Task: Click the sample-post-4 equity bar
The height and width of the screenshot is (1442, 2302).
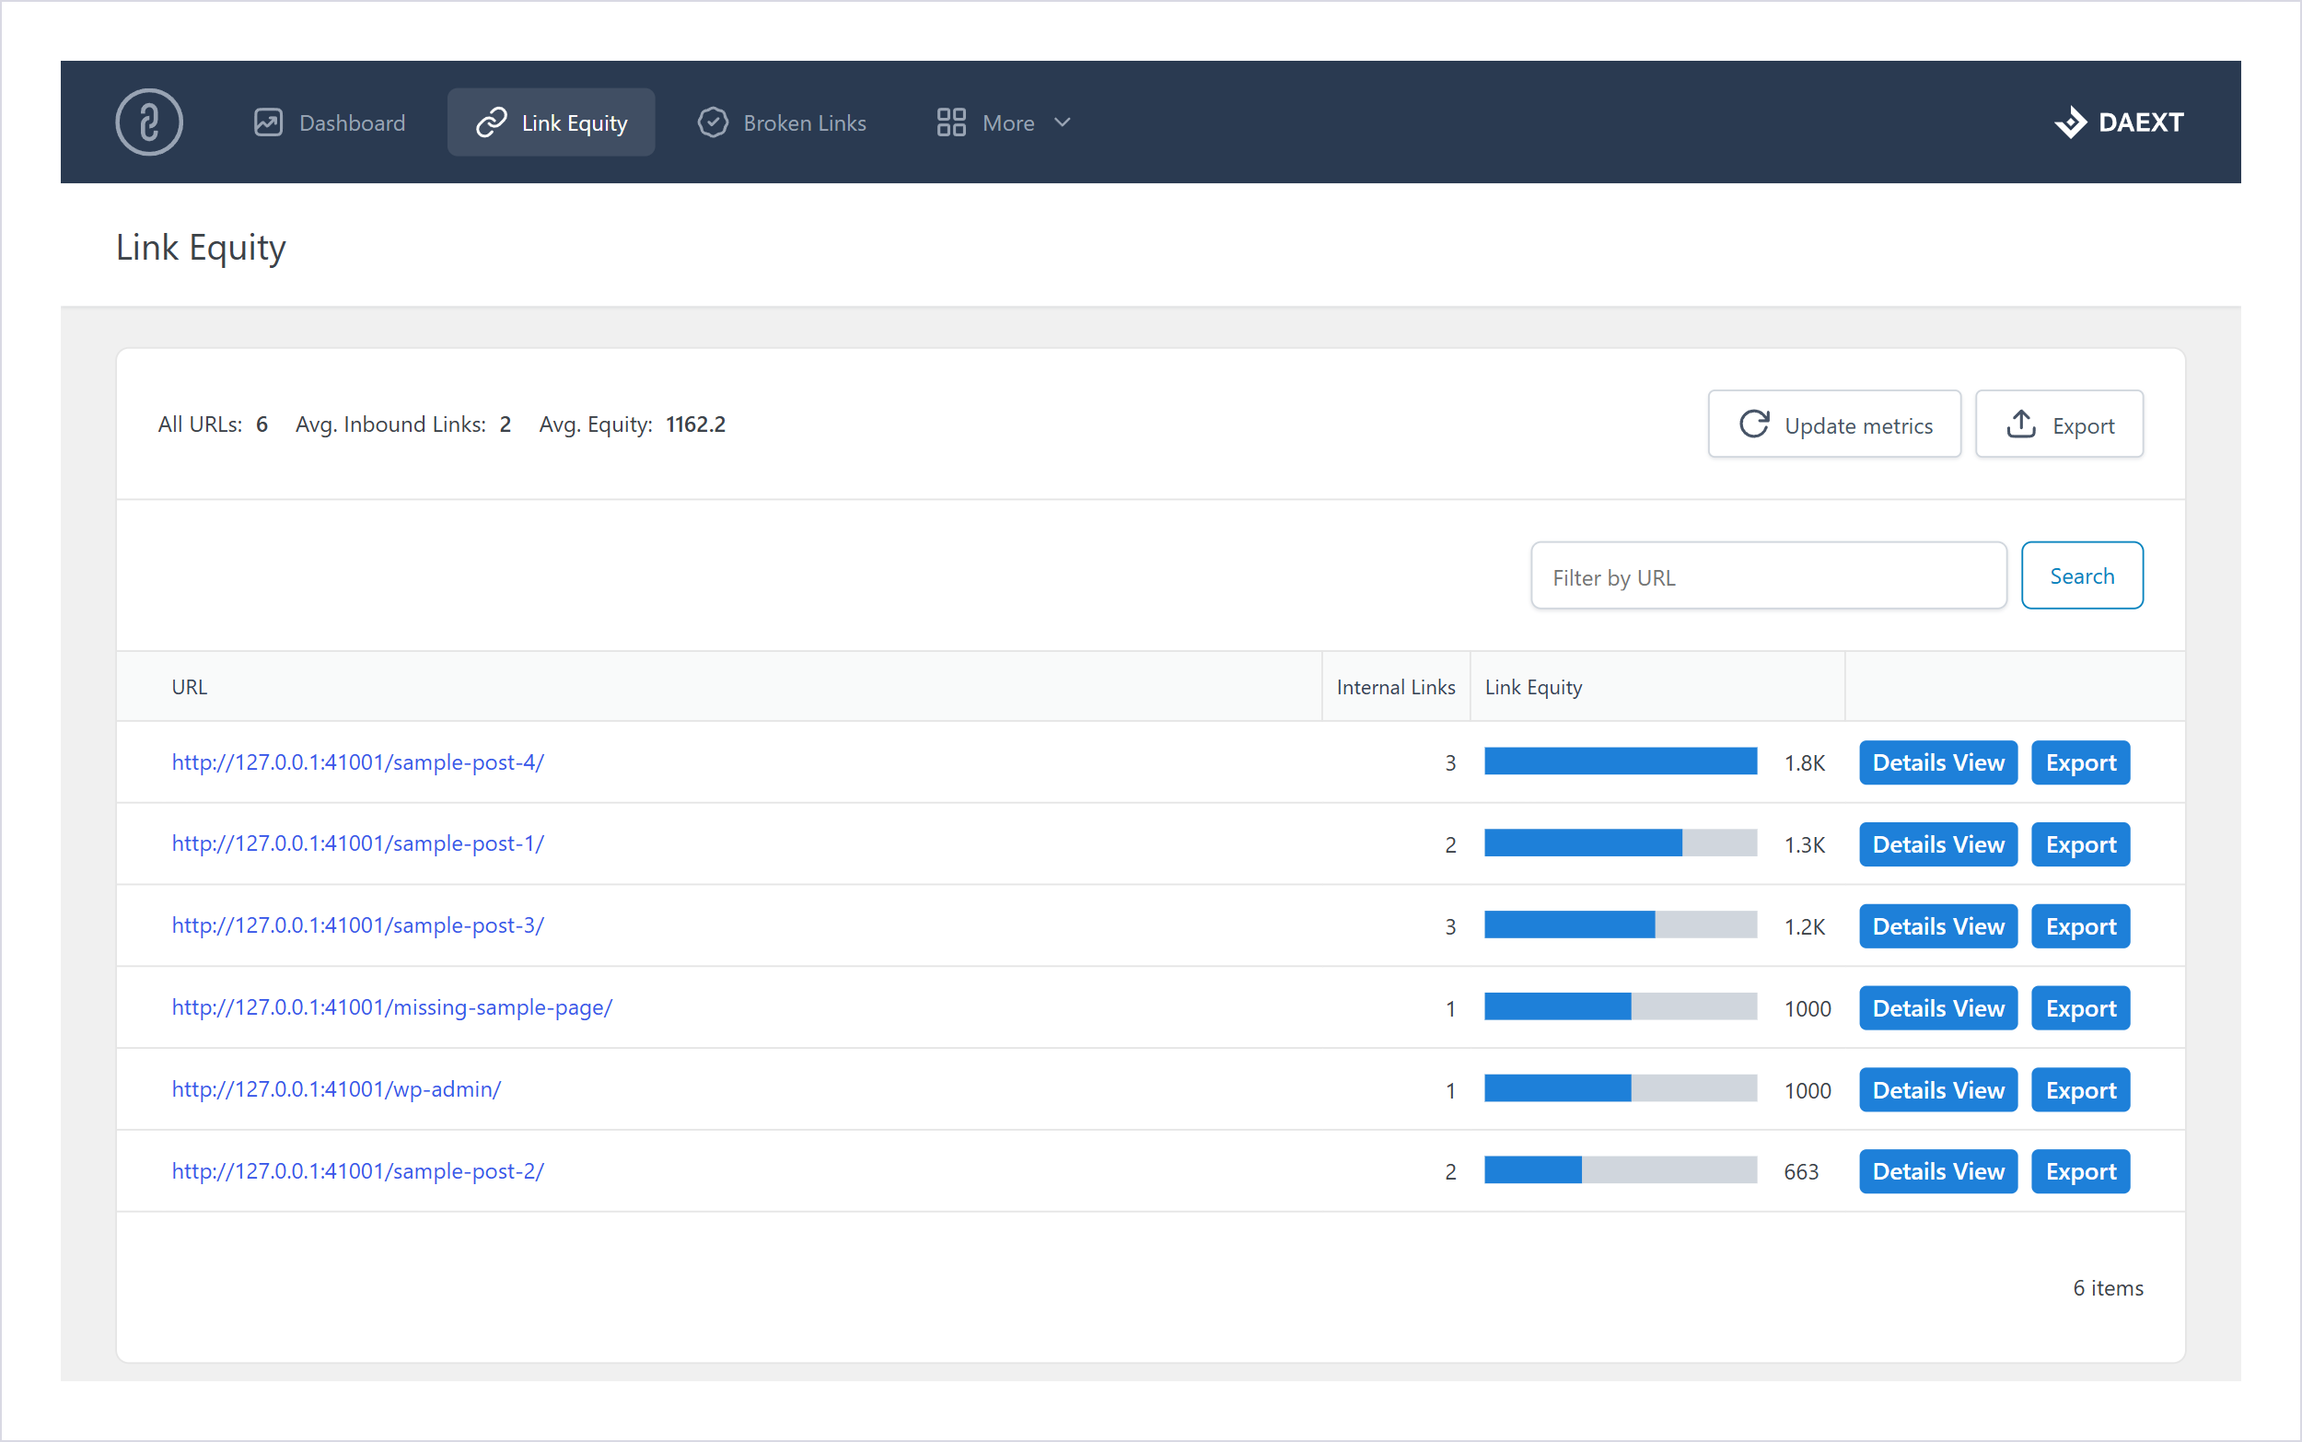Action: click(x=1621, y=761)
